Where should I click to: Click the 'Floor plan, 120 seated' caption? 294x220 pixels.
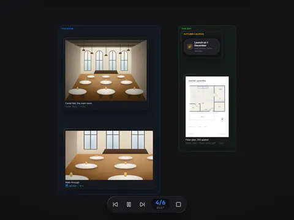pyautogui.click(x=197, y=140)
